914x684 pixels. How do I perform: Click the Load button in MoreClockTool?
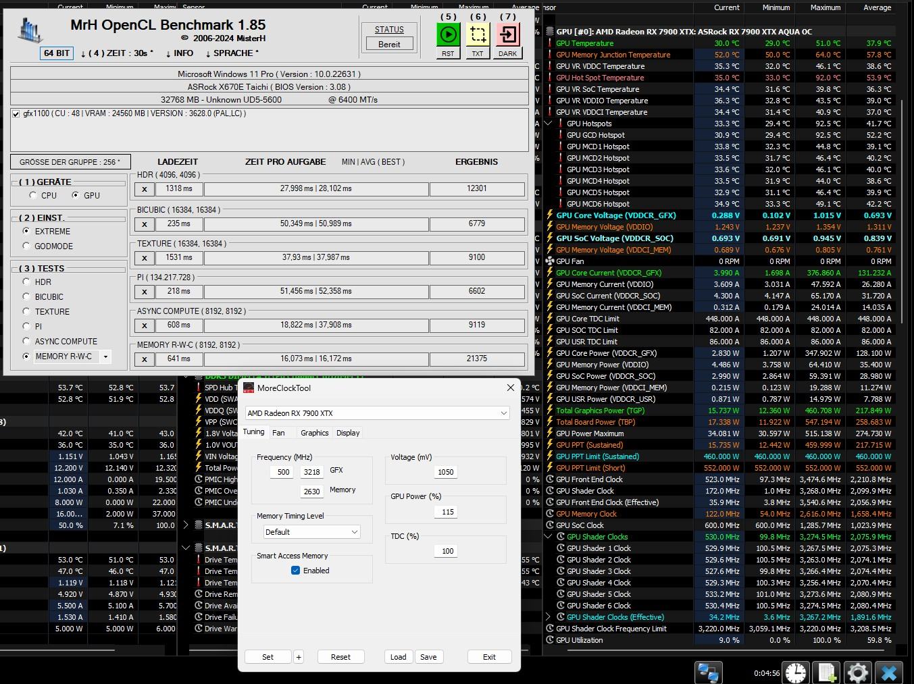pos(399,657)
